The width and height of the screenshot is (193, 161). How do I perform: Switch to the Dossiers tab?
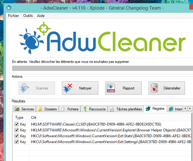tap(47, 109)
